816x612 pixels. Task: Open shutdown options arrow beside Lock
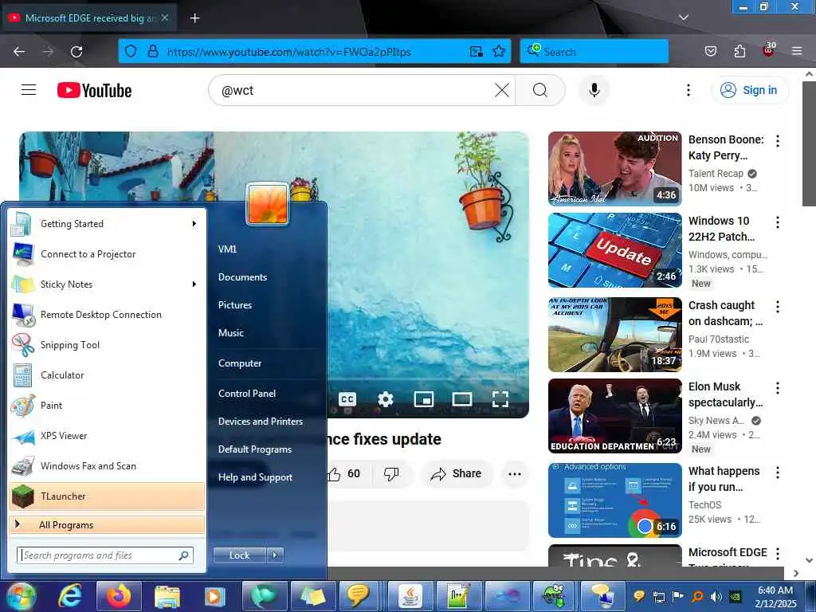click(x=275, y=555)
